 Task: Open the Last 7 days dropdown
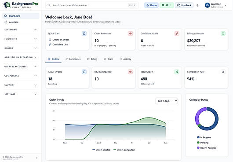167,101
